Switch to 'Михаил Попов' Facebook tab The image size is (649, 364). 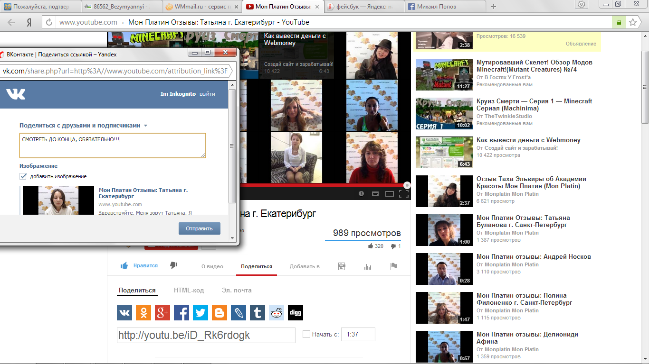[444, 7]
